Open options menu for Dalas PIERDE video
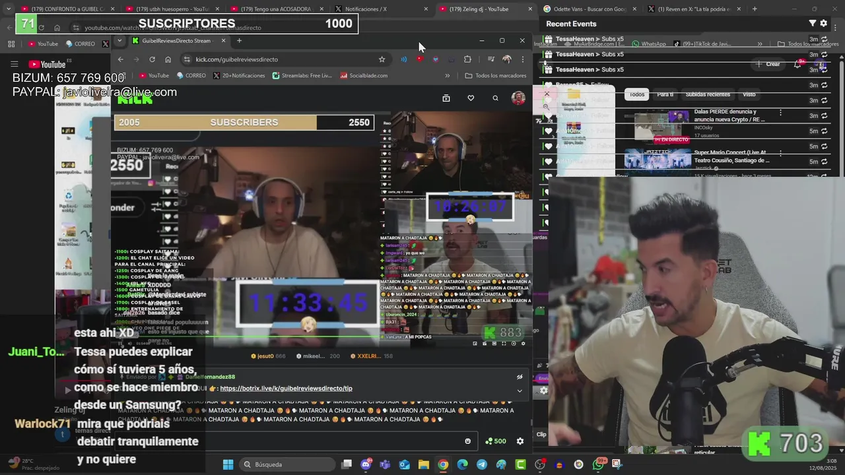The width and height of the screenshot is (845, 475). pos(780,113)
